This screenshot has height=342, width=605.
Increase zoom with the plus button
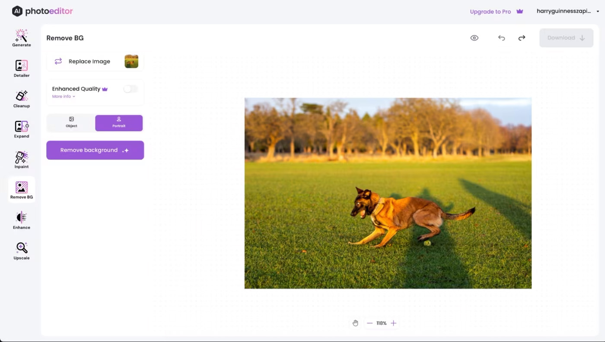pos(393,323)
